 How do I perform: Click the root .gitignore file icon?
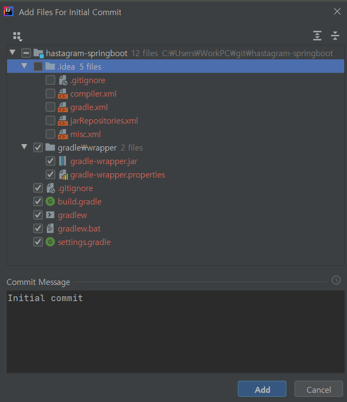pyautogui.click(x=51, y=188)
